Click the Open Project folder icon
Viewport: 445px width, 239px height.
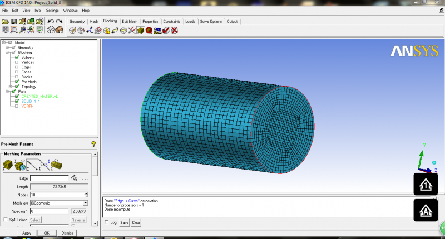point(6,21)
